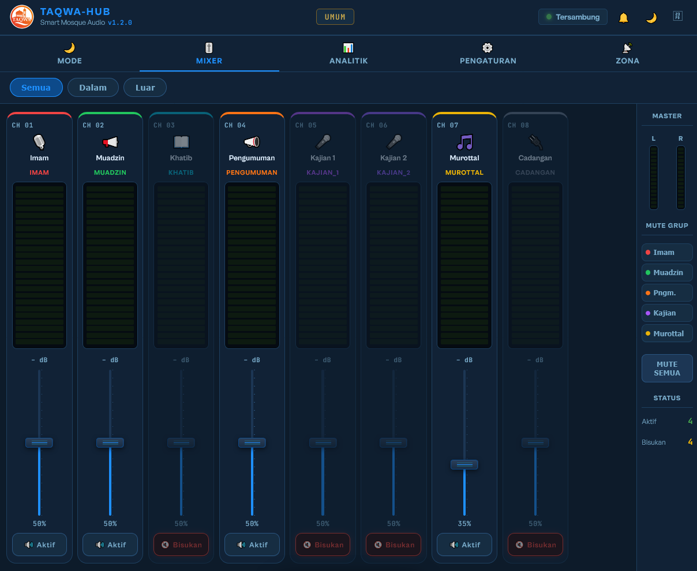The image size is (697, 571).
Task: Select the Dalam zone filter
Action: (93, 88)
